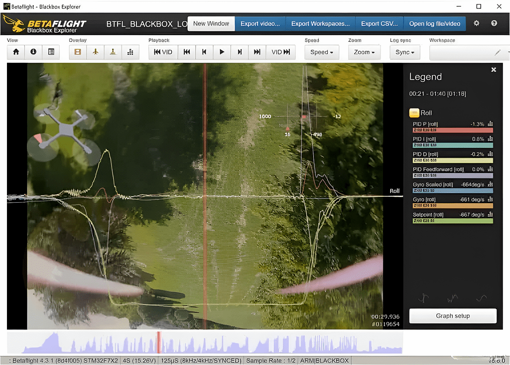Click Open log file/video button
The image size is (510, 365).
pyautogui.click(x=434, y=24)
